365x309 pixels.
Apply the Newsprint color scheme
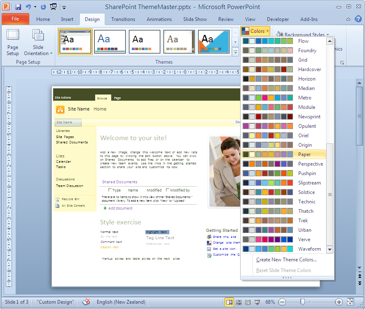[283, 117]
